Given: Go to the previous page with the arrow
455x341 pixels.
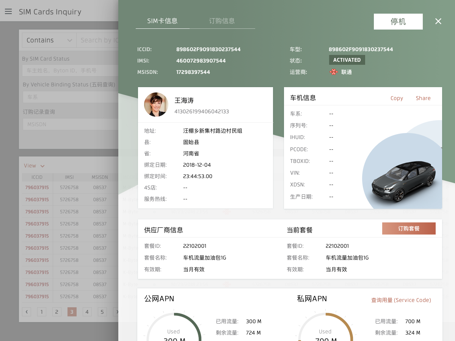Looking at the screenshot, I should point(27,311).
